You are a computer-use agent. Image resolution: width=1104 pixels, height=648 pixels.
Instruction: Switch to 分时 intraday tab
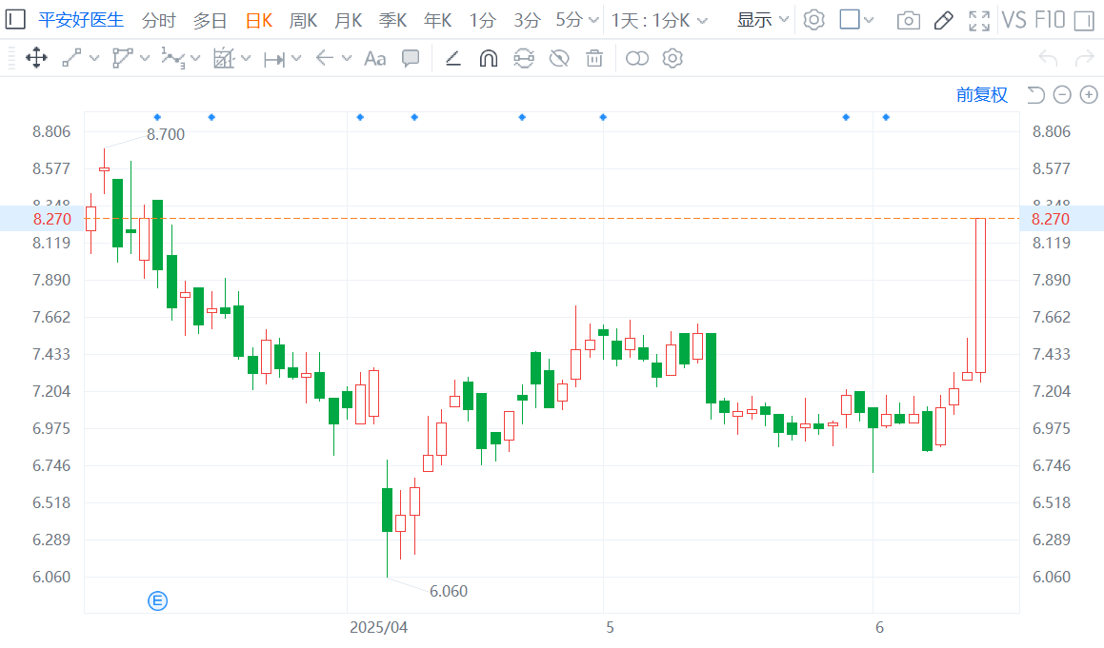point(158,20)
